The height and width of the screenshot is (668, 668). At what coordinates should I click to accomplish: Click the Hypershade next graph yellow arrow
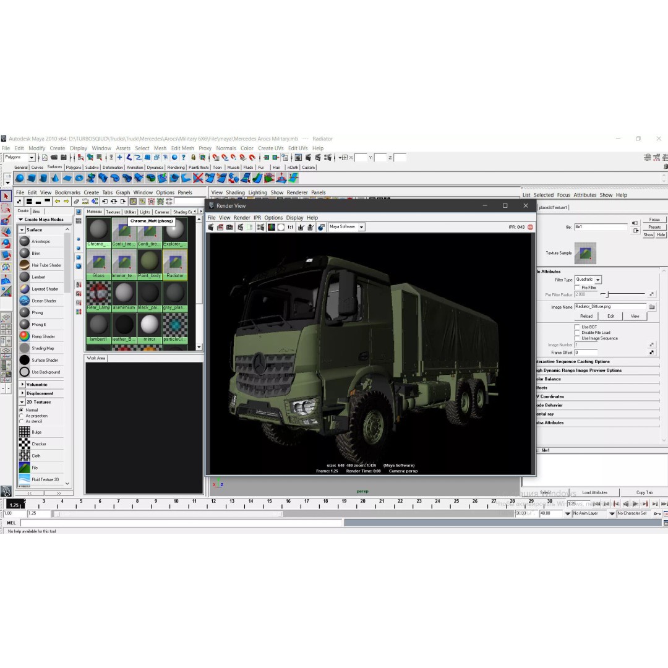point(66,201)
